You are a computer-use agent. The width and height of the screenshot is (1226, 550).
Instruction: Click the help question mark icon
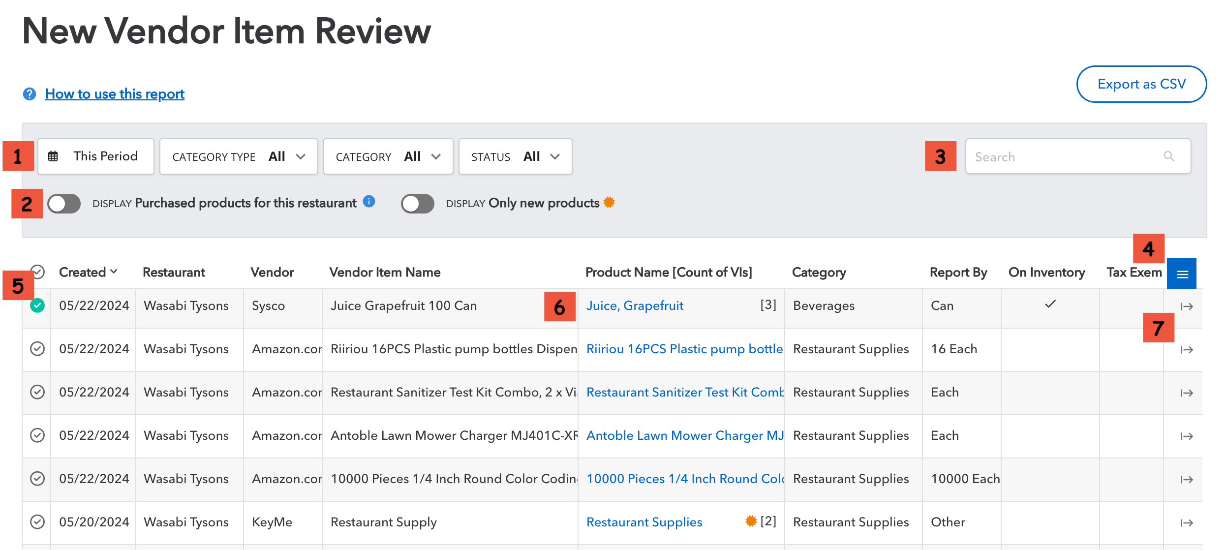[x=30, y=94]
